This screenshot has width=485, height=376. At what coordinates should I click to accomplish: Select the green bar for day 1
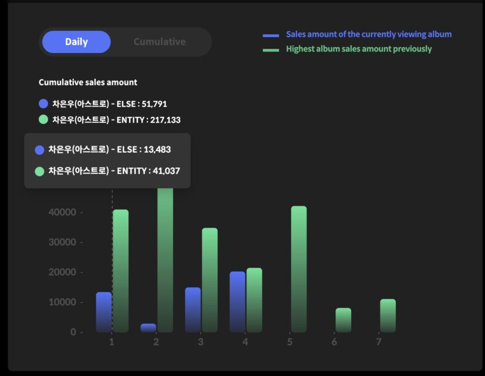tap(120, 271)
